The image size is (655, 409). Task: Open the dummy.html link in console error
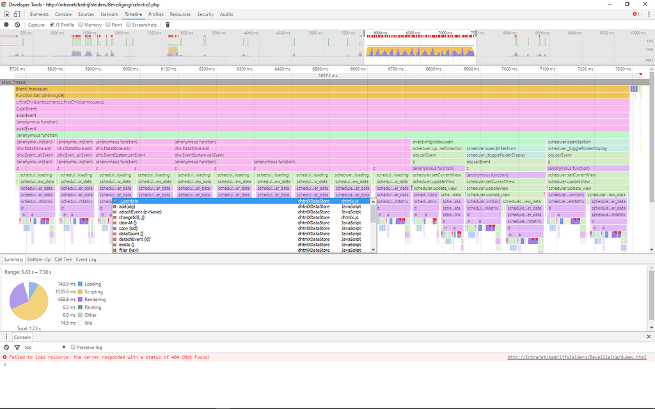coord(577,357)
